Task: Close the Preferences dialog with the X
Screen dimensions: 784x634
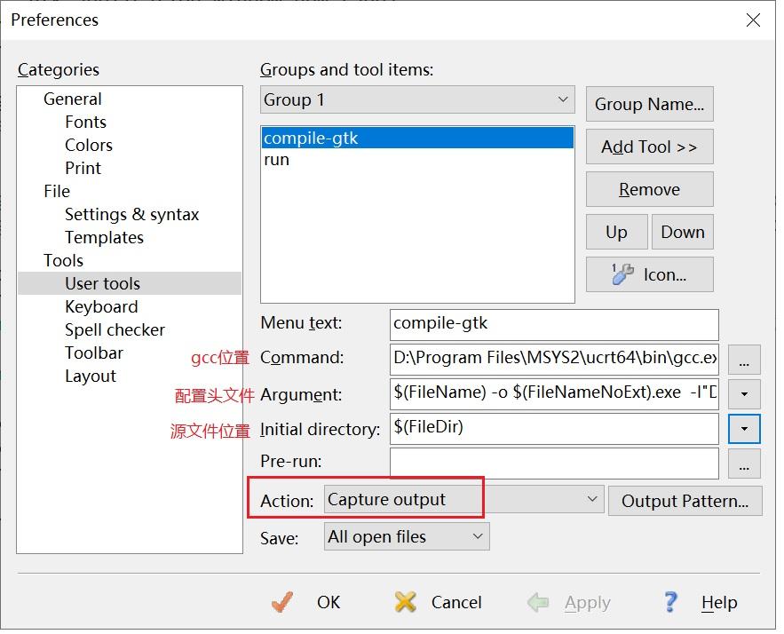Action: 753,20
